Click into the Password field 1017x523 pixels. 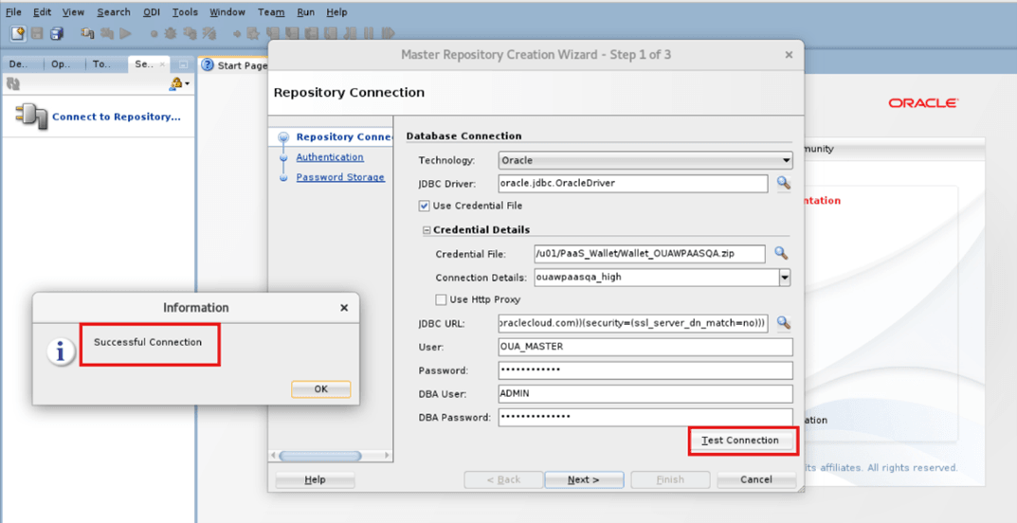point(645,370)
